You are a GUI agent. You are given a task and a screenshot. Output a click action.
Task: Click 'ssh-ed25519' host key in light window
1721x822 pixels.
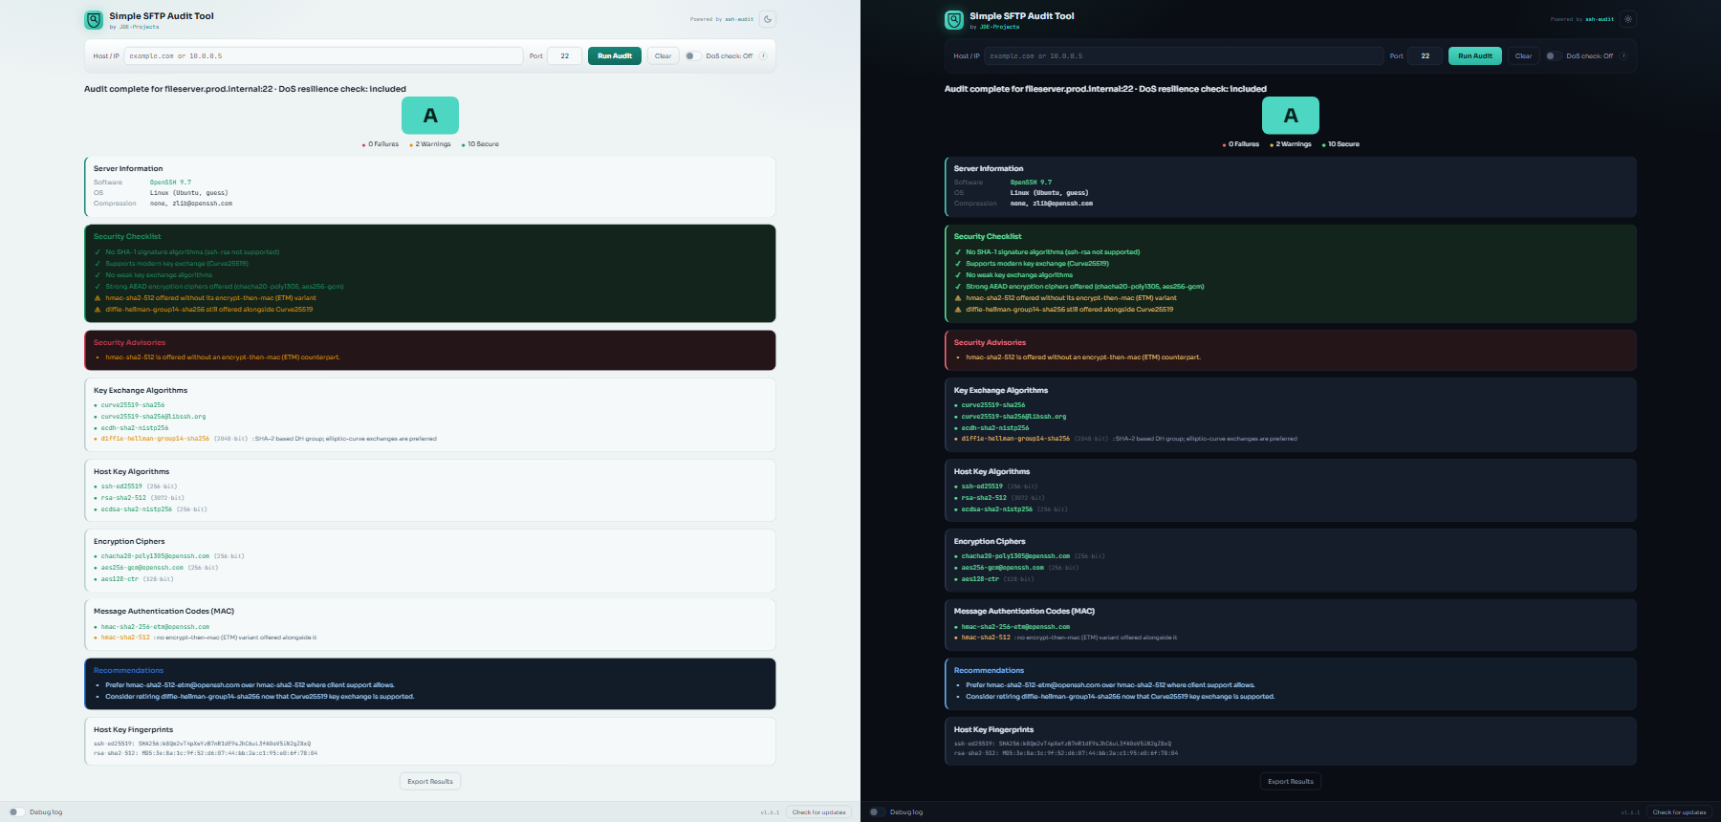pyautogui.click(x=121, y=487)
